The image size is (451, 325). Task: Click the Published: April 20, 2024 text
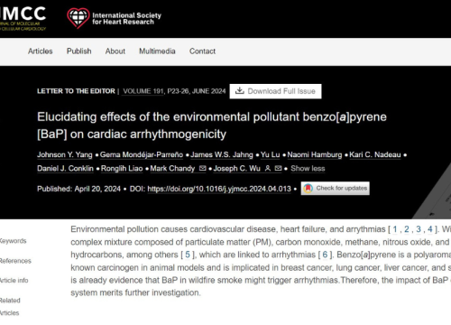click(78, 189)
